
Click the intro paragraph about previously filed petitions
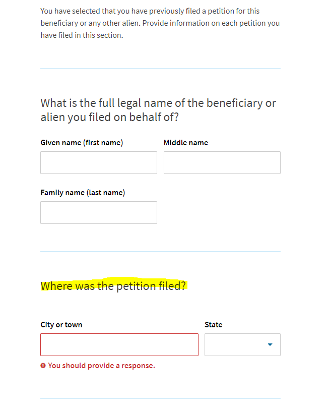160,23
